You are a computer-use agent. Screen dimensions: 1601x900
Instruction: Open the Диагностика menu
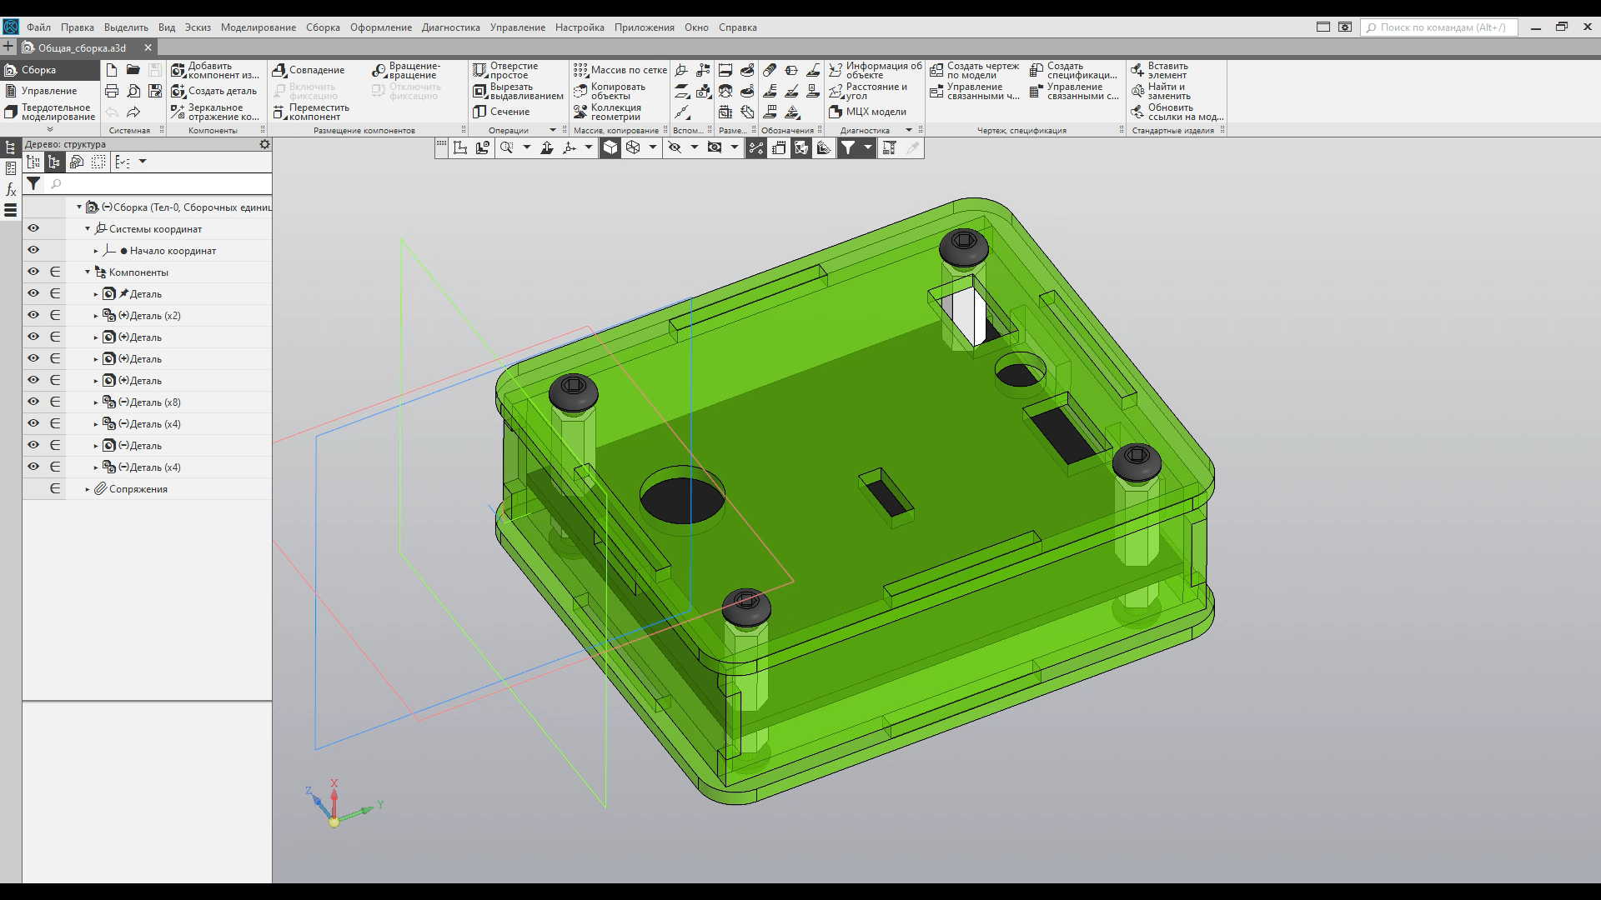[450, 27]
